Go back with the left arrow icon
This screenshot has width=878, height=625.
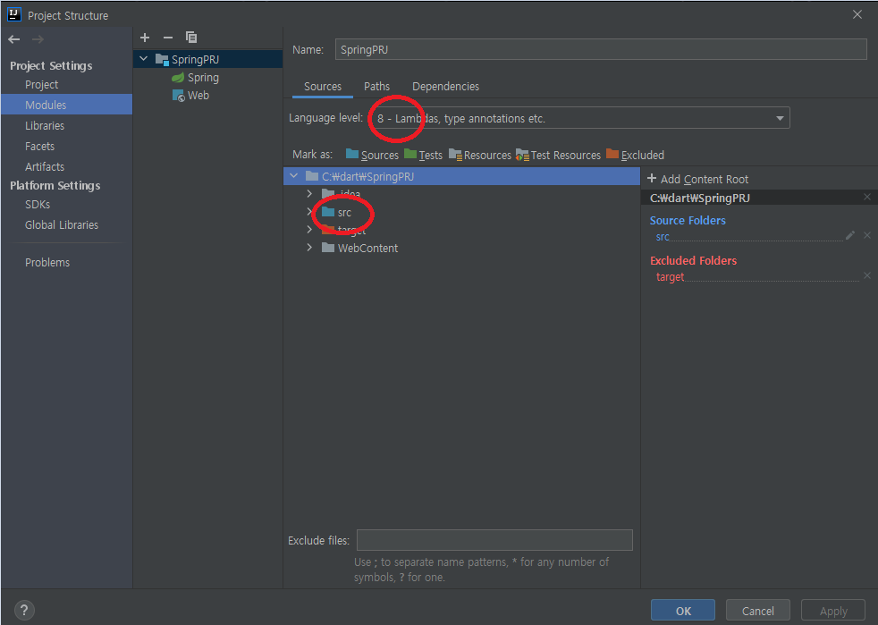(x=14, y=39)
